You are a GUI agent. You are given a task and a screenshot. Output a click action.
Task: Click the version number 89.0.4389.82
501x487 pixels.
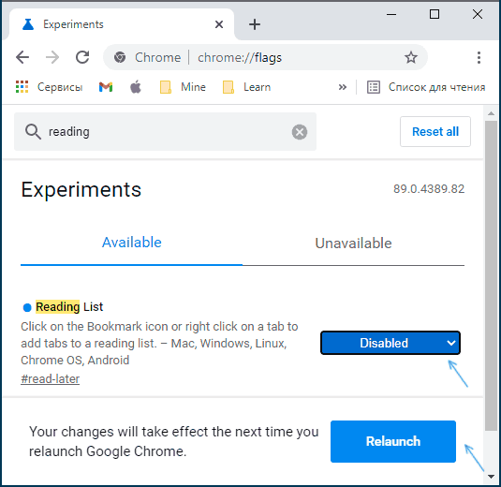point(429,189)
